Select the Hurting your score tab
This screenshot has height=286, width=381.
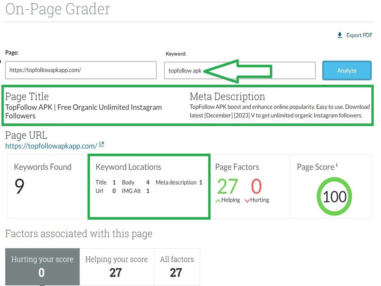pyautogui.click(x=42, y=267)
